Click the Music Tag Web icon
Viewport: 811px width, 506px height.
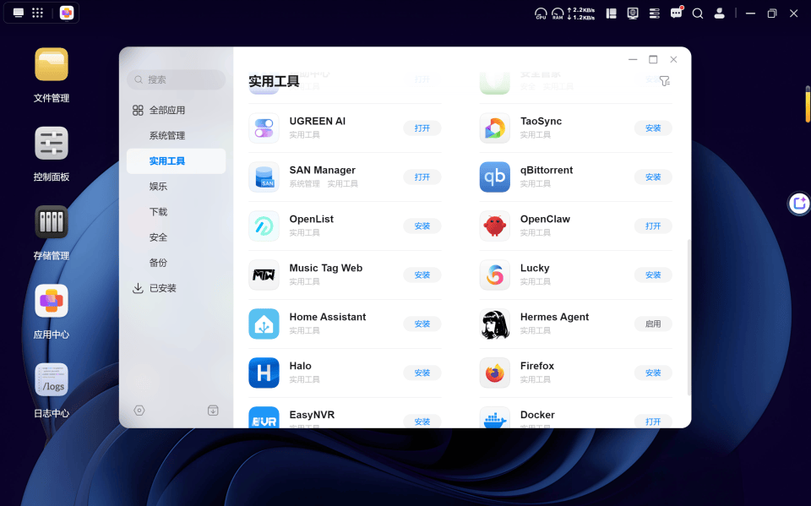point(264,275)
